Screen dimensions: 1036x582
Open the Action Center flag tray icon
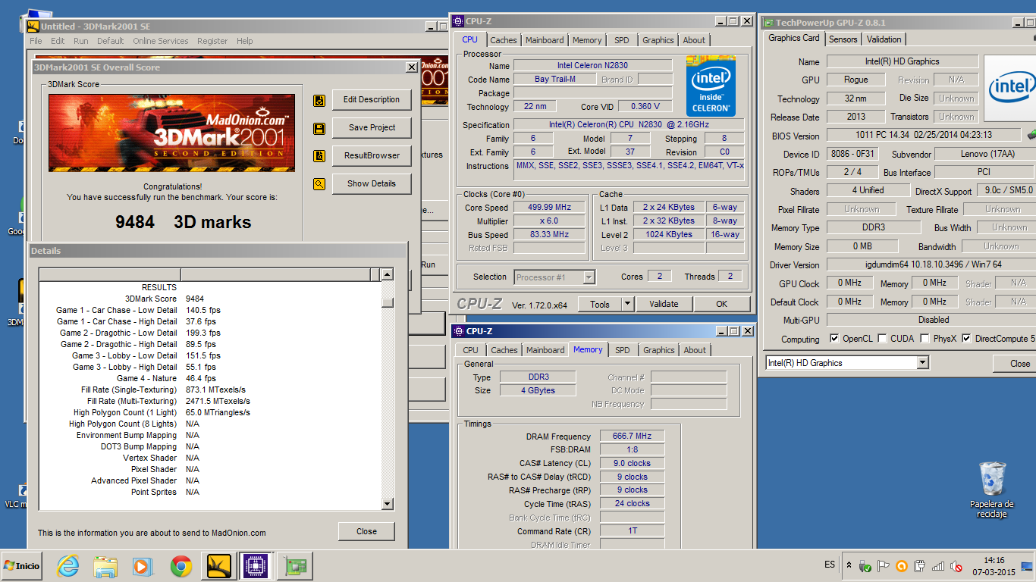pos(884,565)
